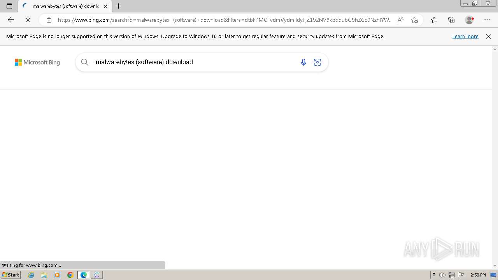Launch Google Chrome from taskbar
Image resolution: width=498 pixels, height=280 pixels.
70,275
